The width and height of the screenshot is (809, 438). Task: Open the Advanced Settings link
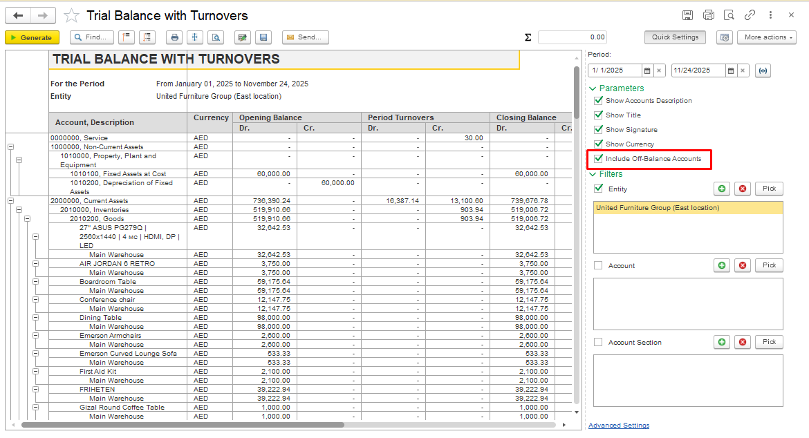[x=618, y=426]
